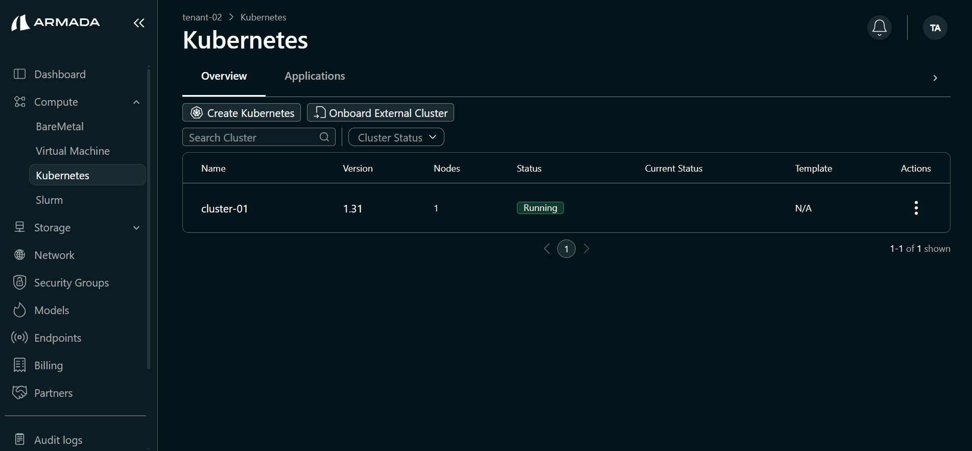Open TA user avatar menu

tap(935, 28)
